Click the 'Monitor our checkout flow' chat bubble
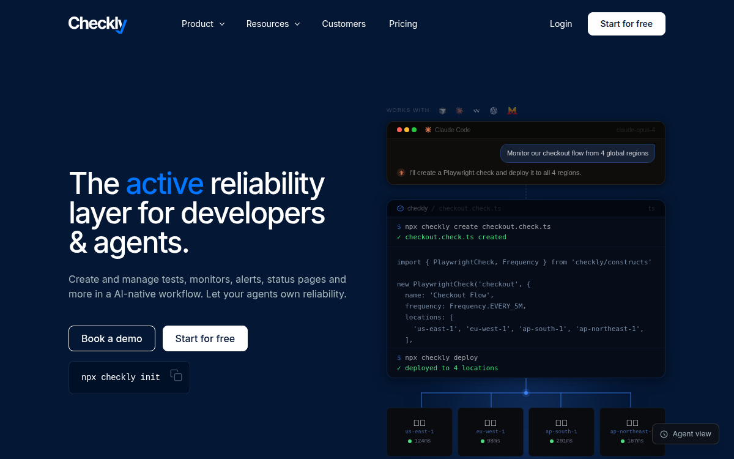The width and height of the screenshot is (734, 459). [577, 153]
